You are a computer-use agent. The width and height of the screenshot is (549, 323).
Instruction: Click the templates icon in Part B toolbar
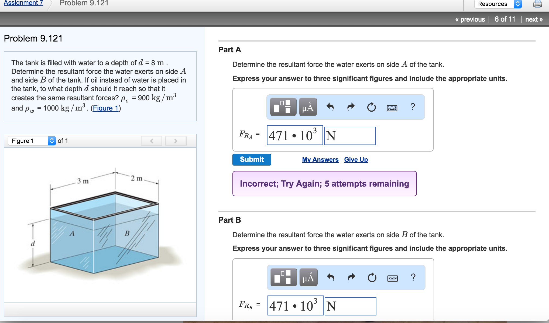(x=283, y=277)
